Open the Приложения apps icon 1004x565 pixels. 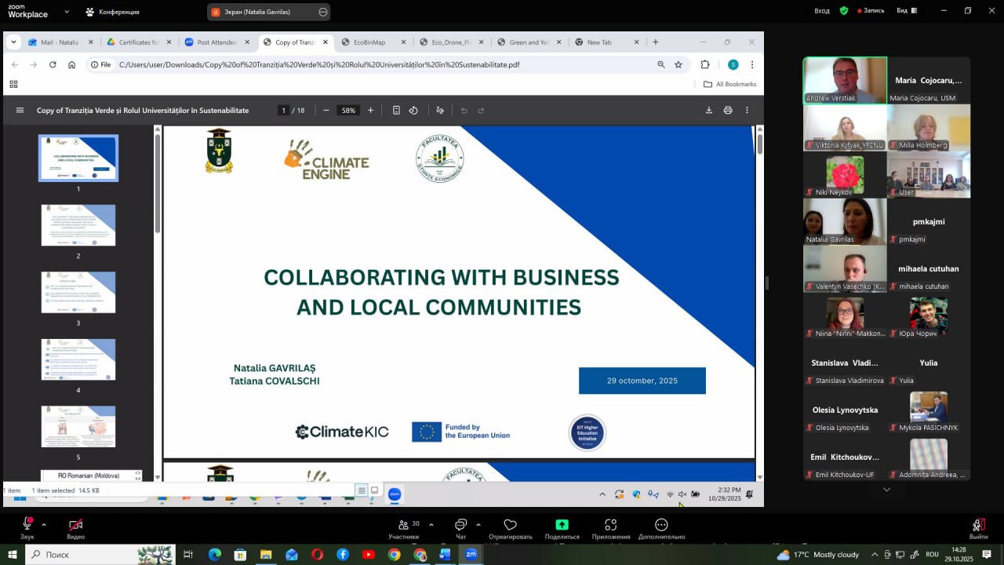[610, 525]
